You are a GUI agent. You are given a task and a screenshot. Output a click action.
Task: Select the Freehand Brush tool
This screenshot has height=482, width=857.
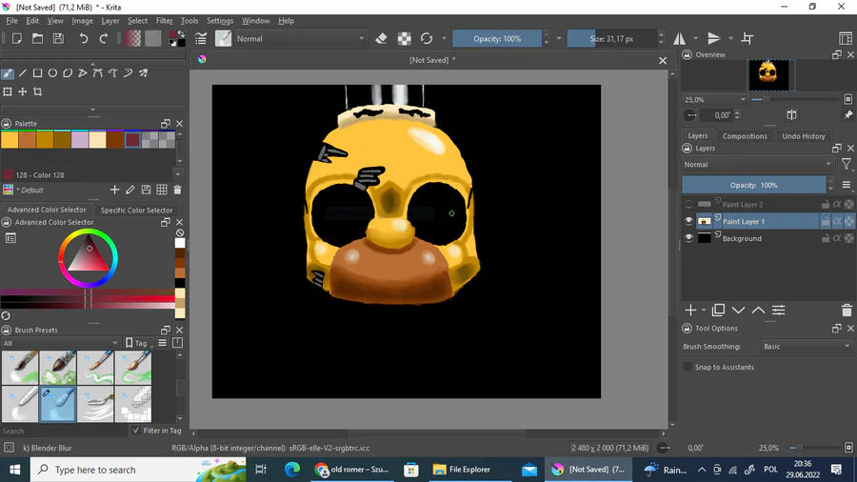point(8,72)
